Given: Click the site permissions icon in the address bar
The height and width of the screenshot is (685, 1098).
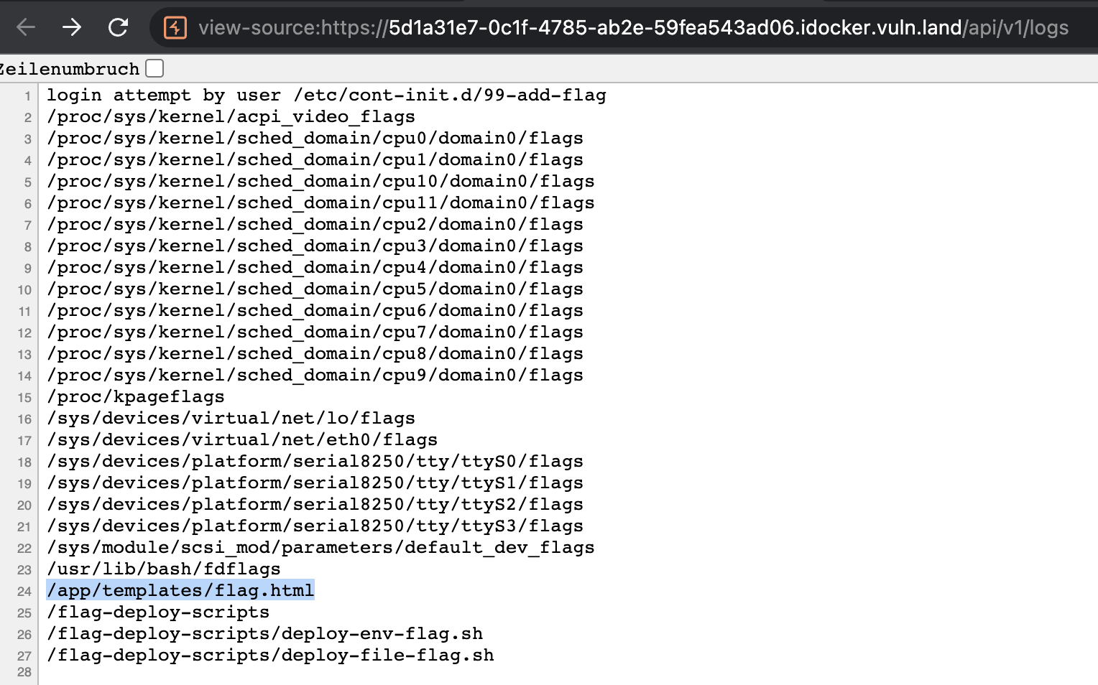Looking at the screenshot, I should click(176, 27).
